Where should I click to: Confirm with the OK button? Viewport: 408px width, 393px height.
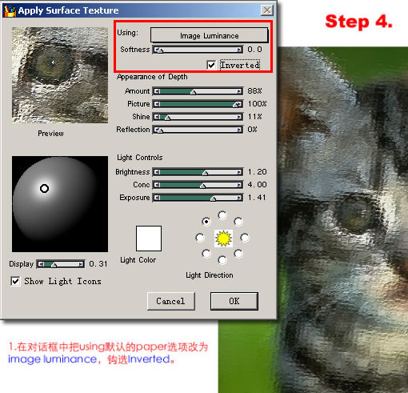(234, 301)
